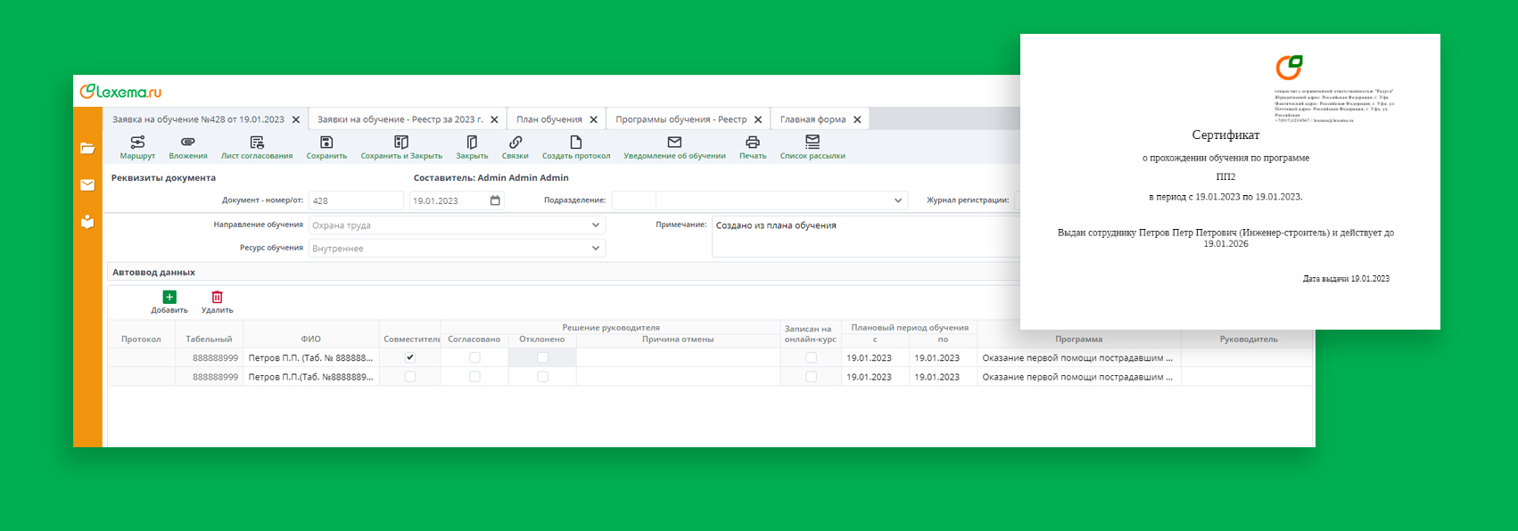
Task: Open the folder icon in orange sidebar
Action: tap(87, 149)
